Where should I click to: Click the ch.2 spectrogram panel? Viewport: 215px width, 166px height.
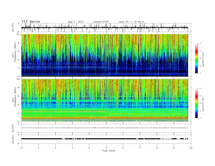pos(105,100)
